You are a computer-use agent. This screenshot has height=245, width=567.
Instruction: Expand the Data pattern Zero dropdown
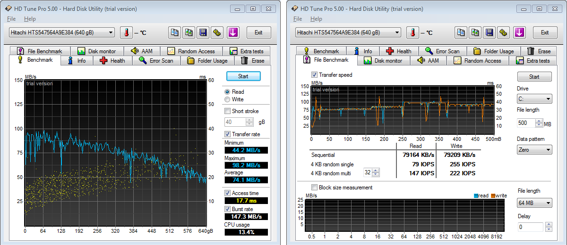click(x=534, y=149)
